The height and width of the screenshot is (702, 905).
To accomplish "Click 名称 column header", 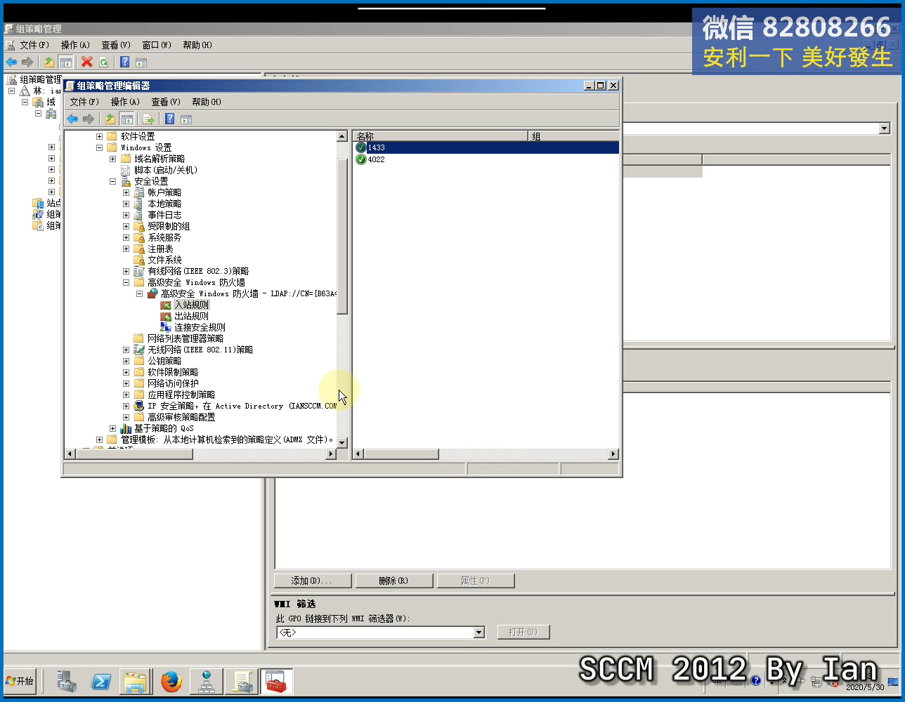I will click(441, 136).
